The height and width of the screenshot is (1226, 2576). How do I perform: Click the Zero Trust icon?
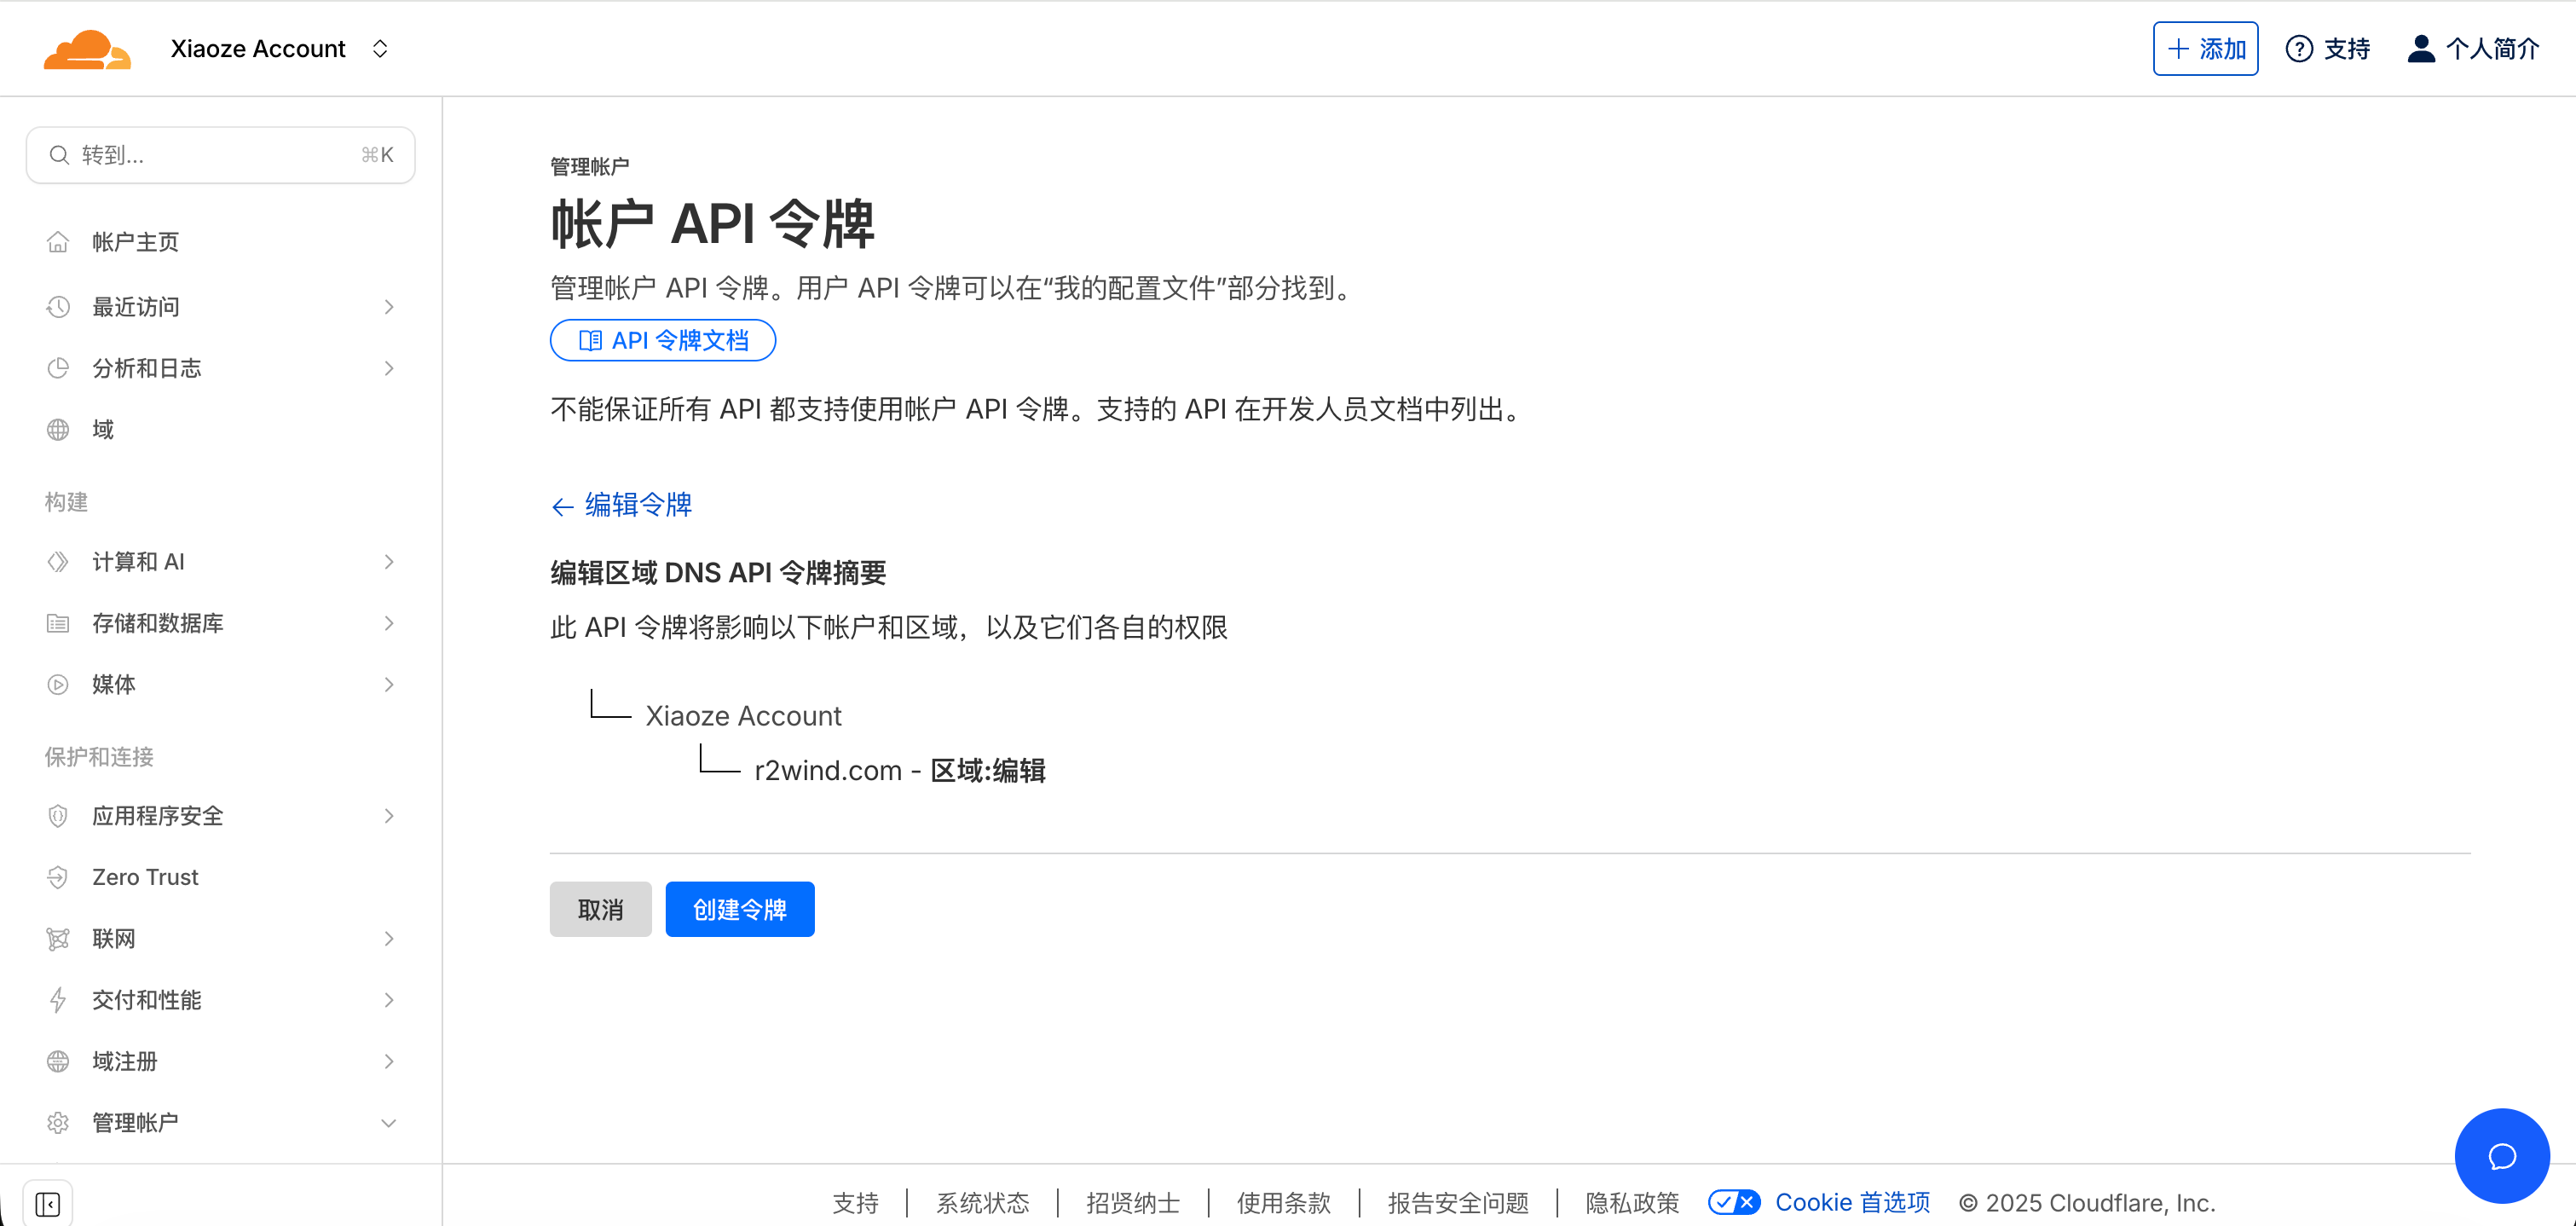click(x=58, y=877)
